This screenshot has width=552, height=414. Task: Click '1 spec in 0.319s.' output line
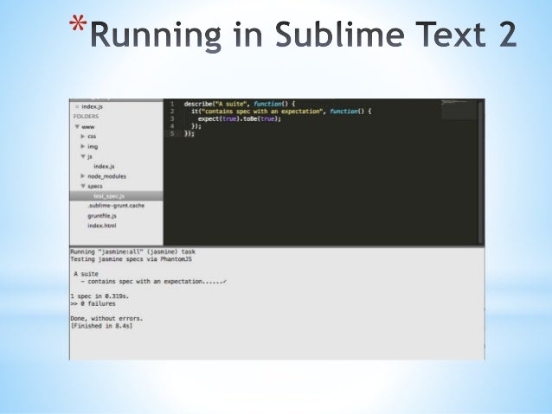(99, 296)
